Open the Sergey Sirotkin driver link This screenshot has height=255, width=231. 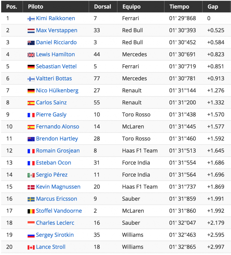55,235
